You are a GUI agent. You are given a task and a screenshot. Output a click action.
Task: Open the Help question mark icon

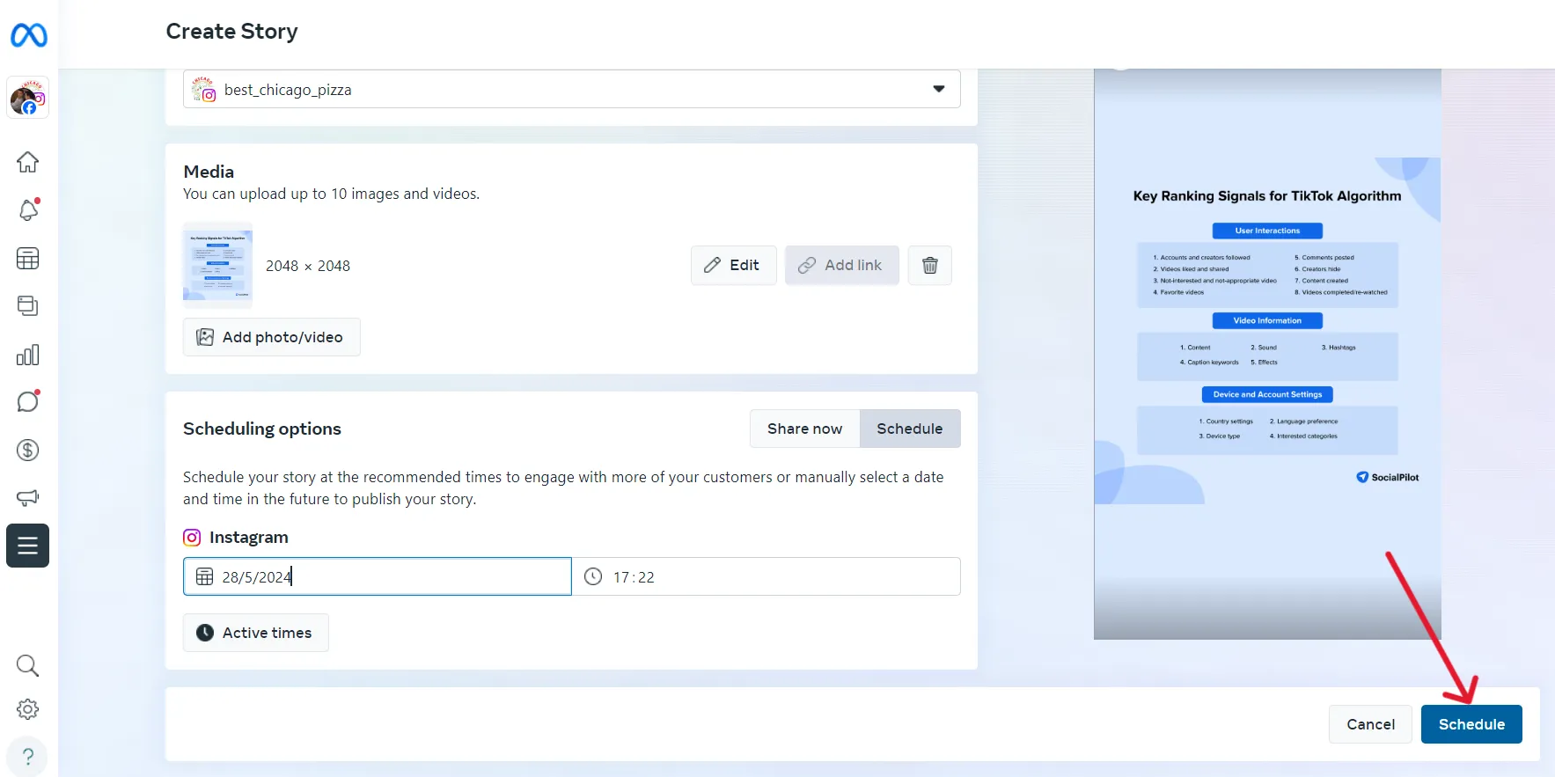click(x=28, y=757)
